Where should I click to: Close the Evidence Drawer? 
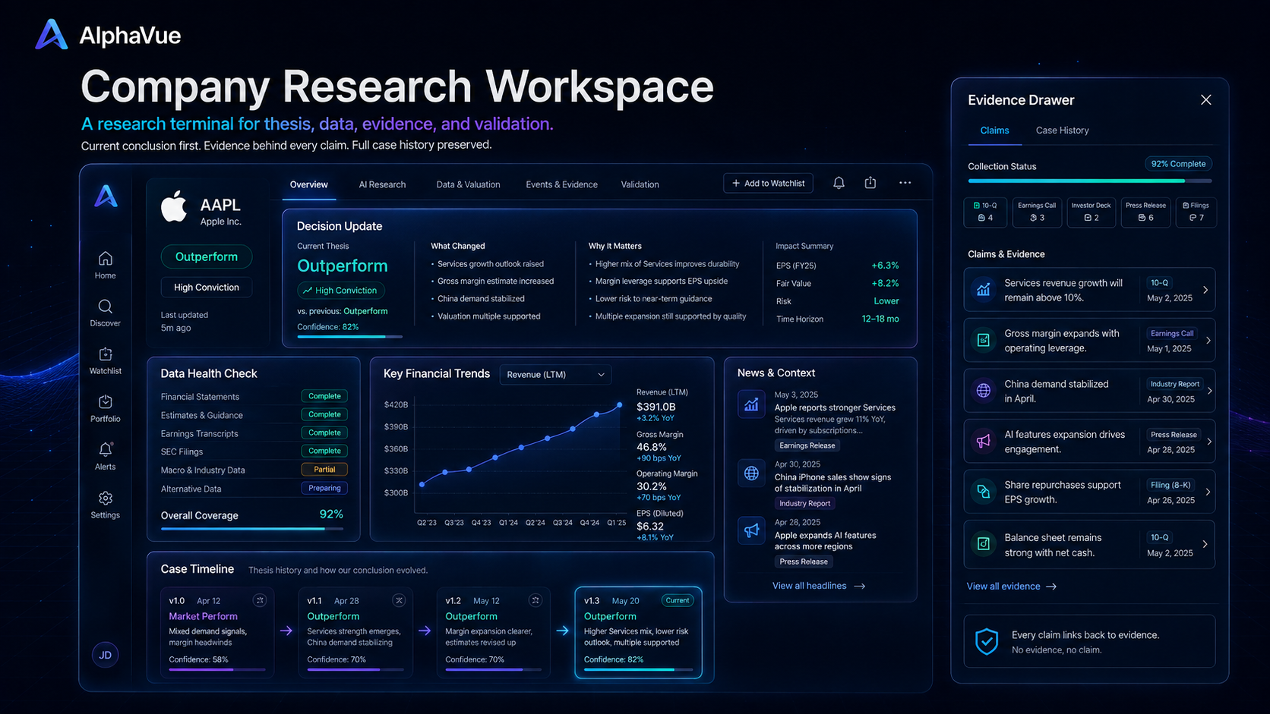click(x=1206, y=100)
